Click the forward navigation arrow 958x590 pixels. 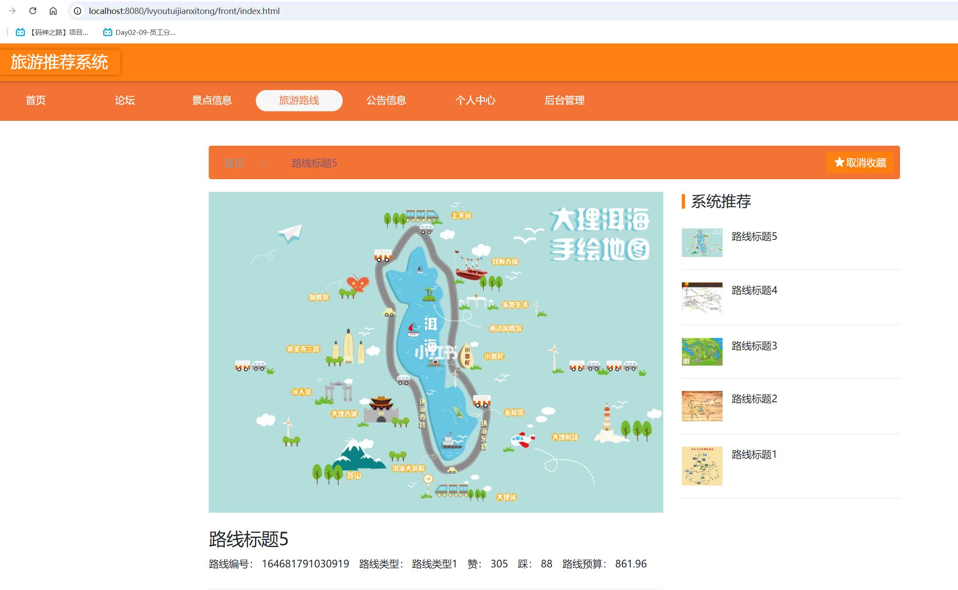pos(12,11)
